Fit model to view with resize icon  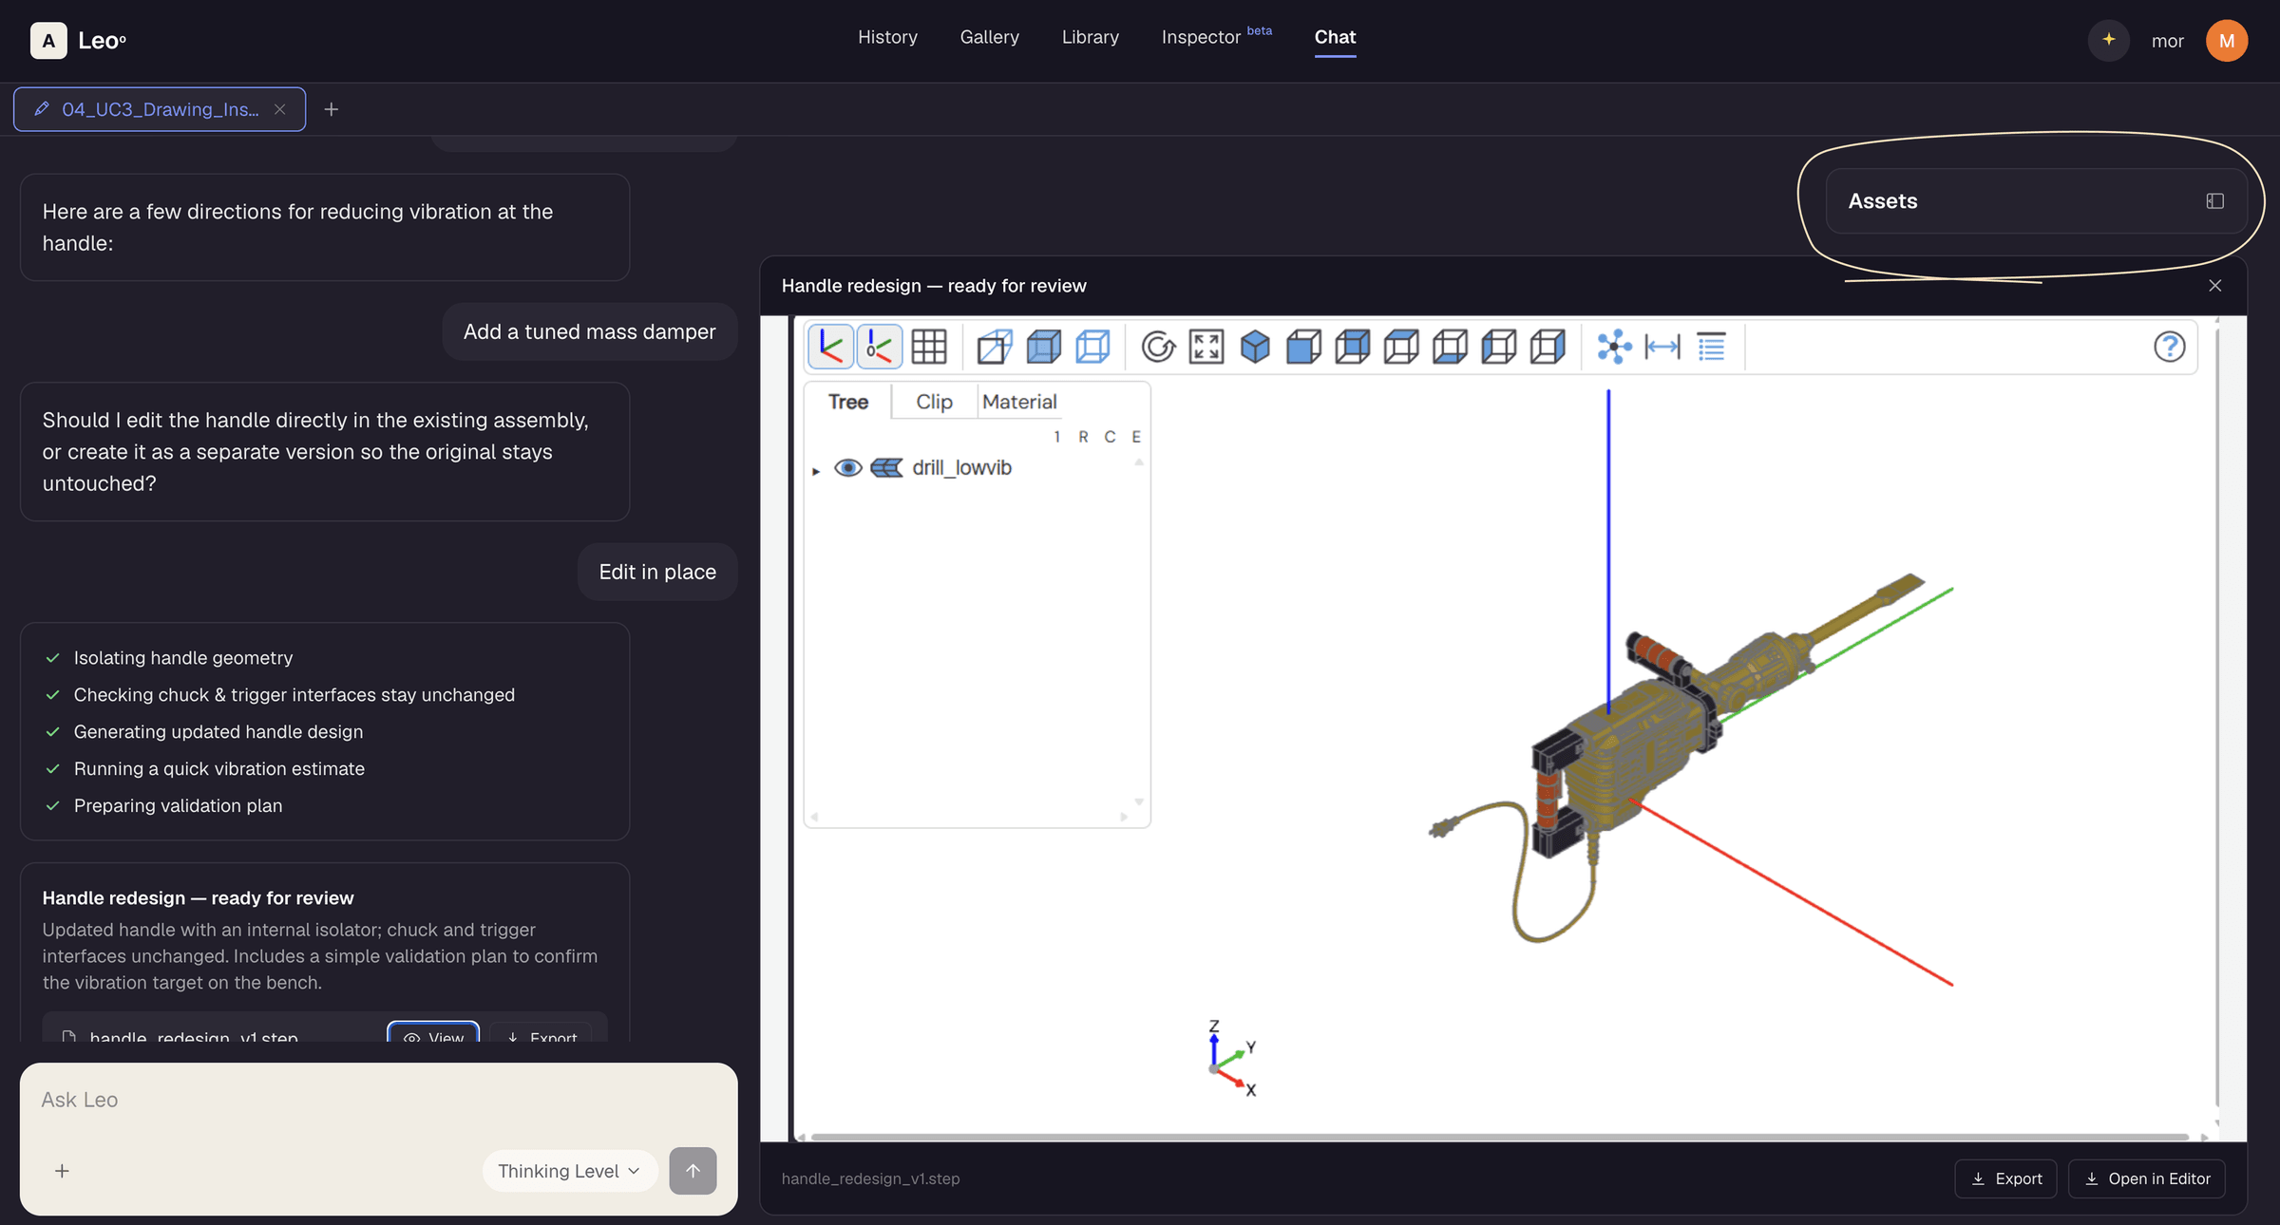pos(1206,347)
